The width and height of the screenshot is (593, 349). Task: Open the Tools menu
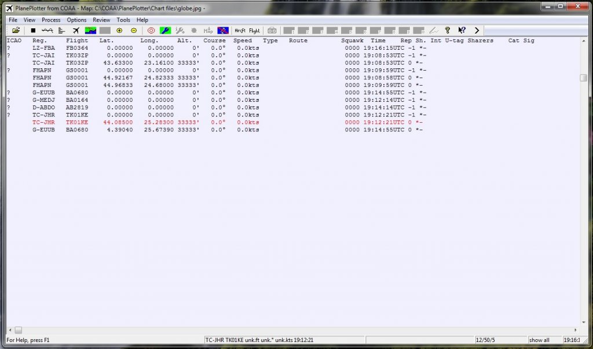123,20
